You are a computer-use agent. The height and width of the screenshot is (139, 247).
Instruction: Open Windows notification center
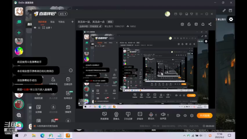point(229,136)
